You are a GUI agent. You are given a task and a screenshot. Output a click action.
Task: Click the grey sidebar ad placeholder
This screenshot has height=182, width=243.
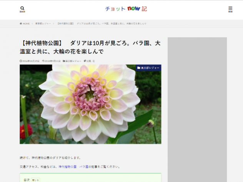pyautogui.click(x=197, y=109)
